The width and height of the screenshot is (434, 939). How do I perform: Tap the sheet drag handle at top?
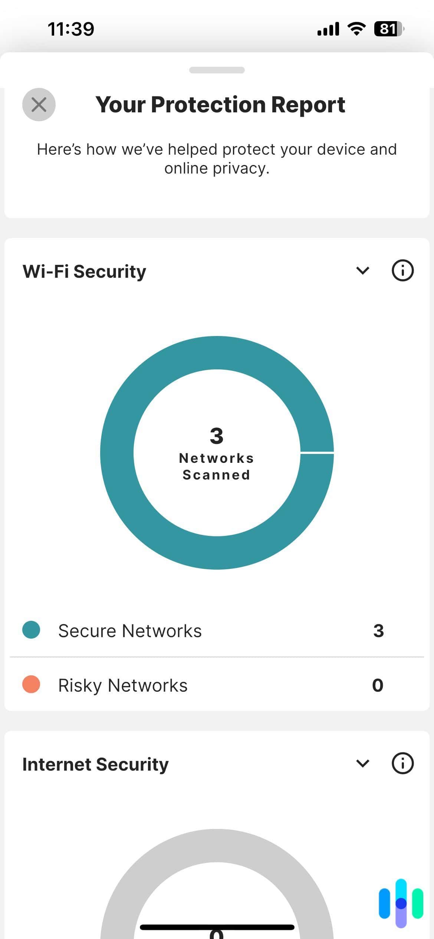click(217, 70)
